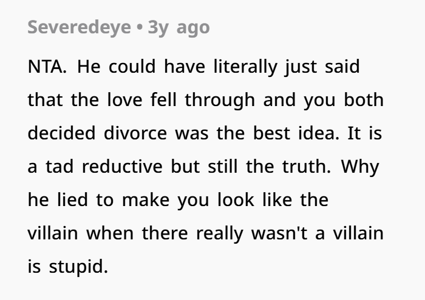Viewport: 425px width, 300px height.
Task: Click the bullet separator after Severedeye
Action: point(140,27)
